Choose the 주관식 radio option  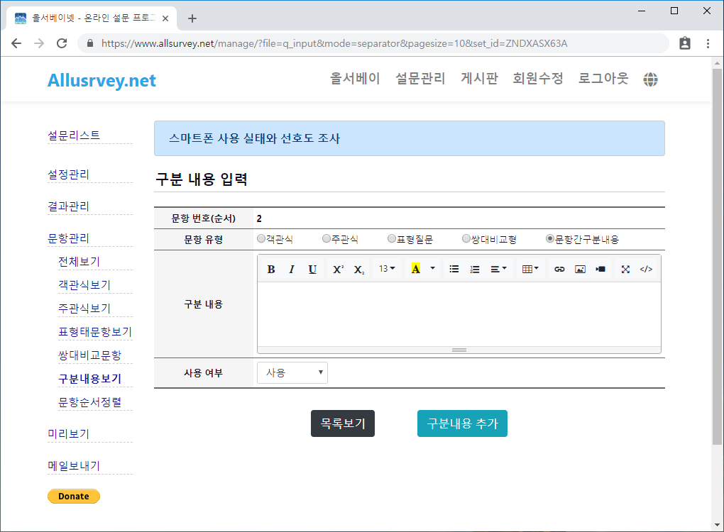click(x=327, y=239)
